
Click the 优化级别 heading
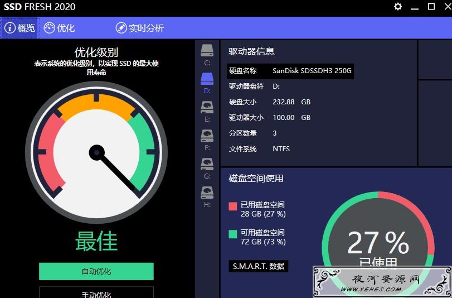coord(96,52)
